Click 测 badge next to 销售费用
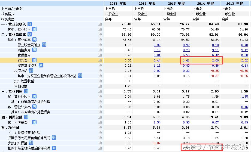The image size is (251, 152). [34, 50]
